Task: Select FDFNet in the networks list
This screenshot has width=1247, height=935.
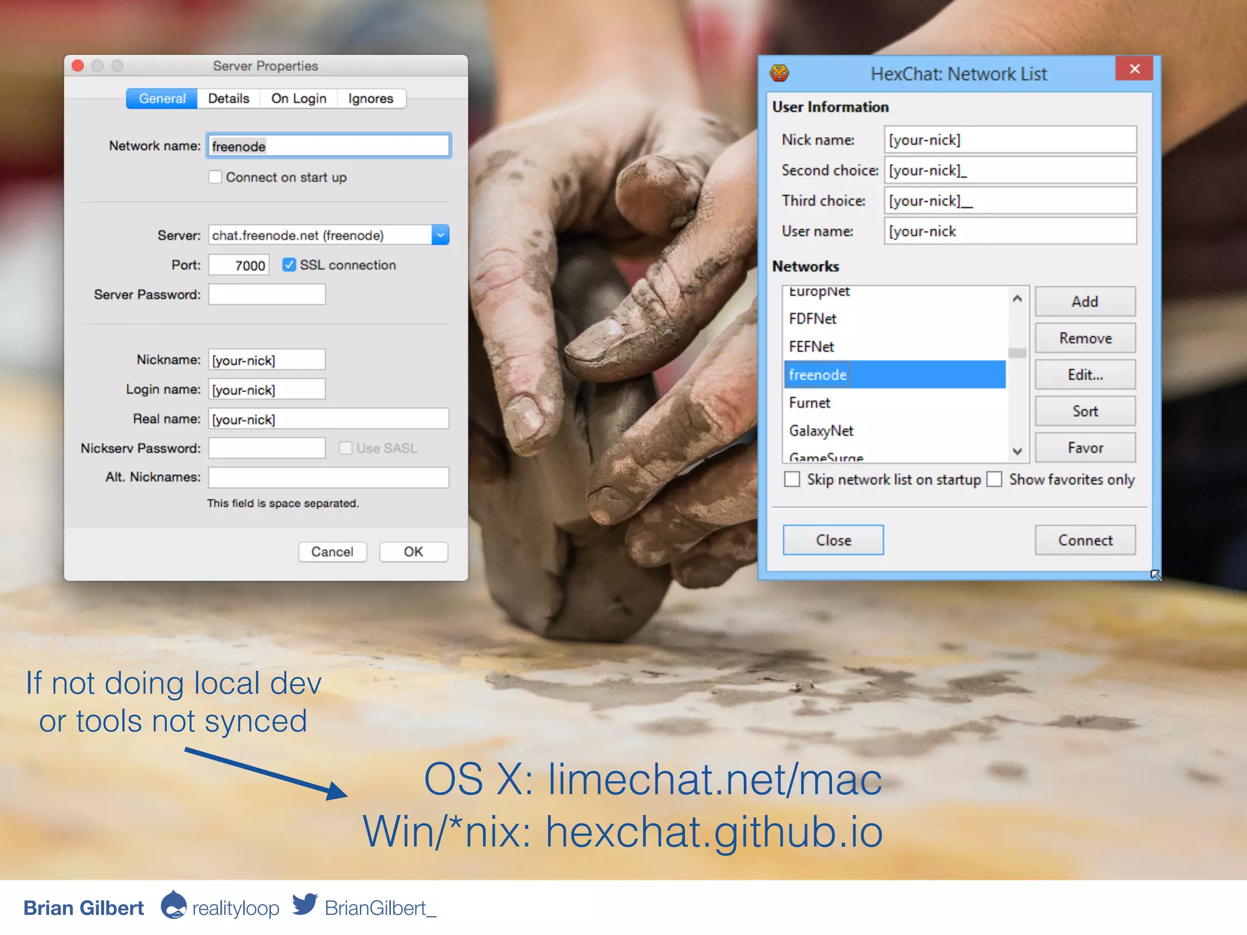Action: coord(894,318)
